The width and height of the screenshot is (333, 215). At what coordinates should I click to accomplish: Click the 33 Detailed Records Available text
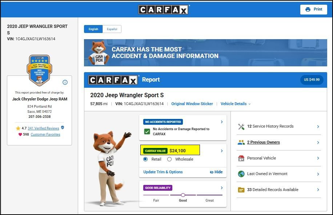click(273, 190)
